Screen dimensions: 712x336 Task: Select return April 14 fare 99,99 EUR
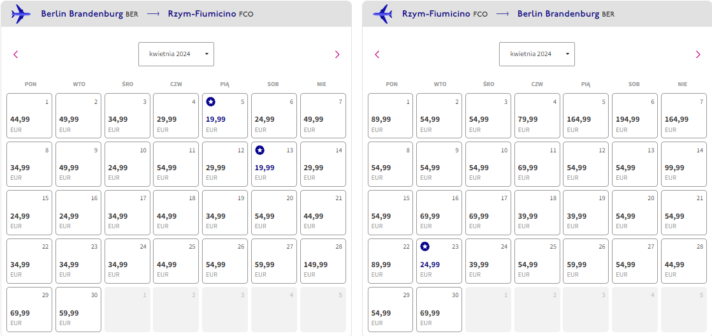[683, 164]
